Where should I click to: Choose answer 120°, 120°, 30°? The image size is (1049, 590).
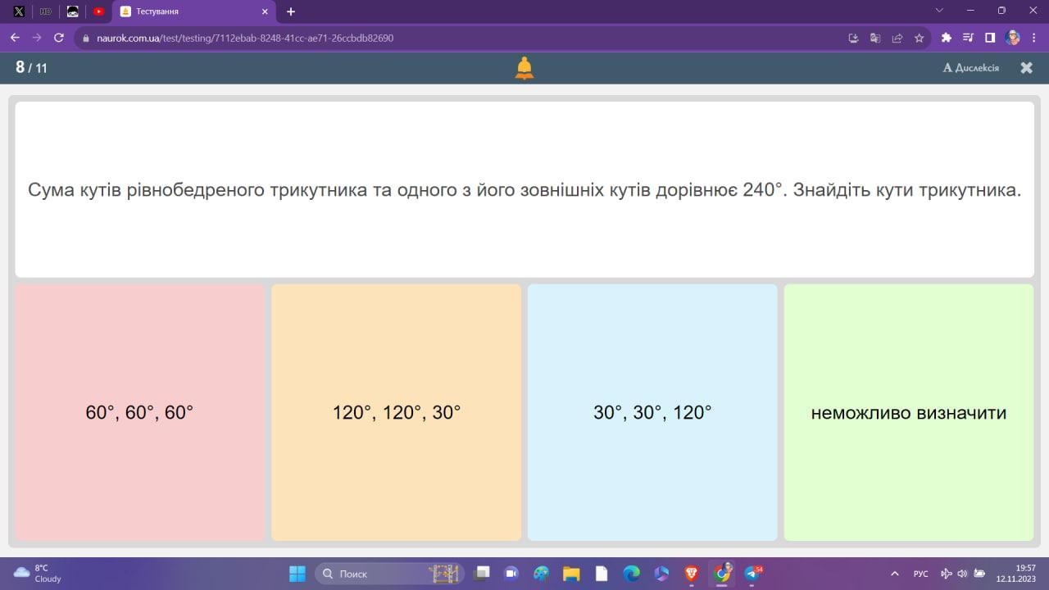[x=397, y=412]
